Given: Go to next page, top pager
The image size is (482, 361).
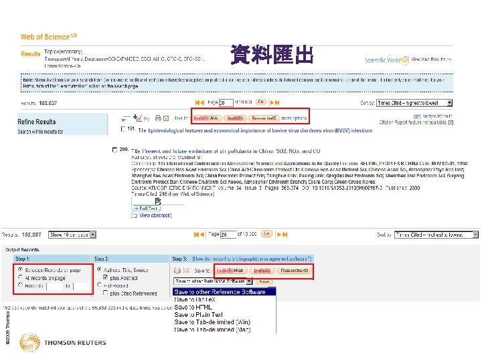Looking at the screenshot, I should pos(272,102).
